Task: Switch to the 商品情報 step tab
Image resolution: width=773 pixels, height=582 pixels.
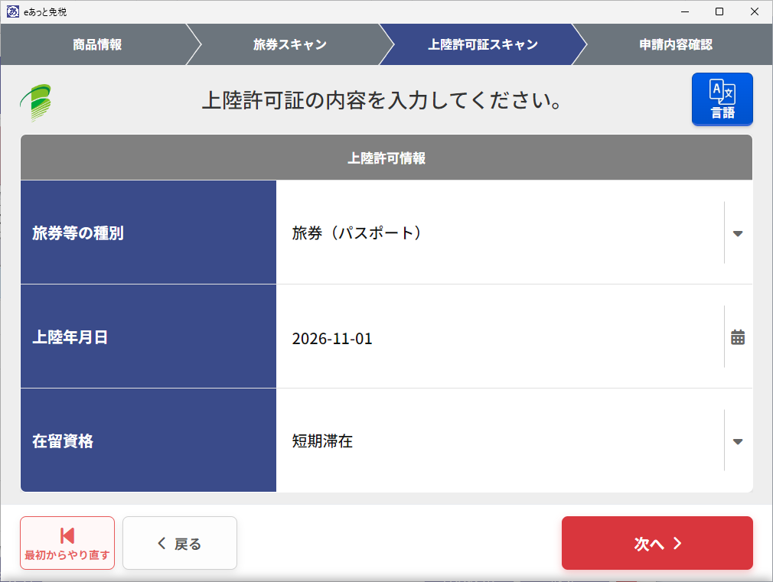Action: [97, 44]
